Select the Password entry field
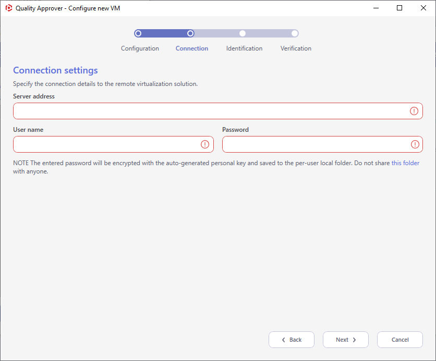This screenshot has width=436, height=361. tap(322, 144)
